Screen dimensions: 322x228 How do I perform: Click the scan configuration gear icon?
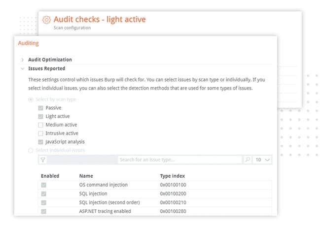click(46, 20)
